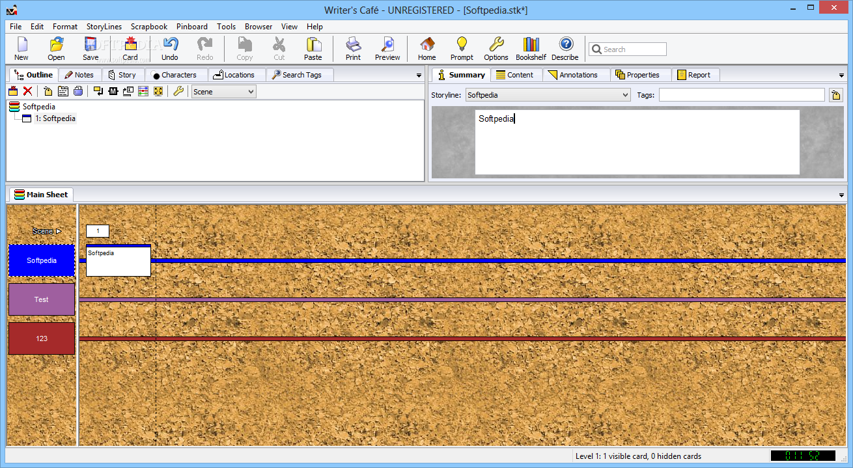Open the StoryLines menu
The height and width of the screenshot is (468, 853).
(104, 27)
